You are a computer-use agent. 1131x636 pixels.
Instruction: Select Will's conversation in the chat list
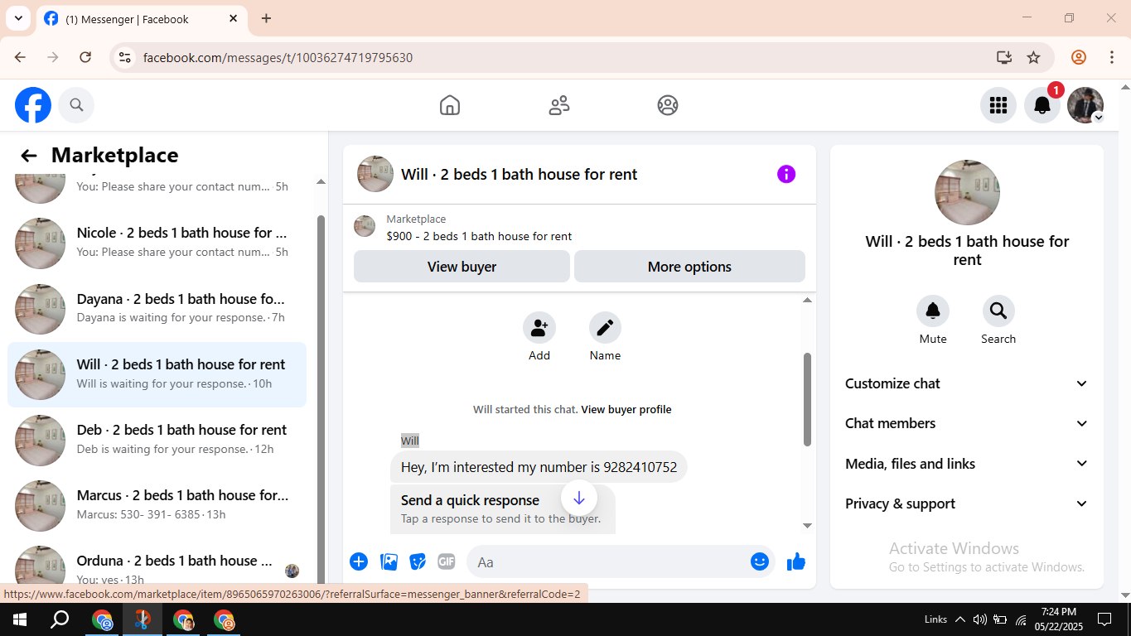[157, 373]
